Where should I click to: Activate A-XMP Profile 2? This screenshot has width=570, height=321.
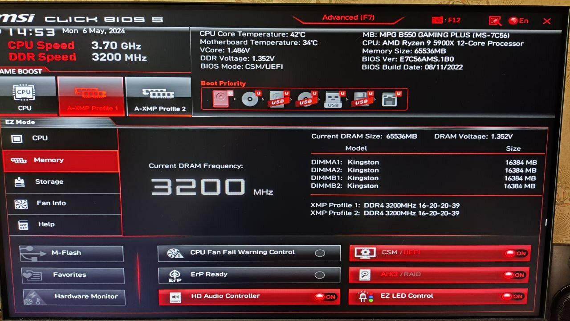[159, 96]
